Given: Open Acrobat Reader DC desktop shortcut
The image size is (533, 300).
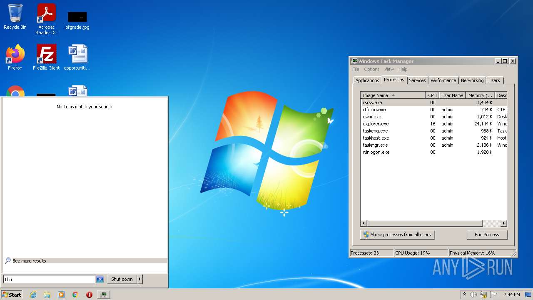Looking at the screenshot, I should coord(46,19).
